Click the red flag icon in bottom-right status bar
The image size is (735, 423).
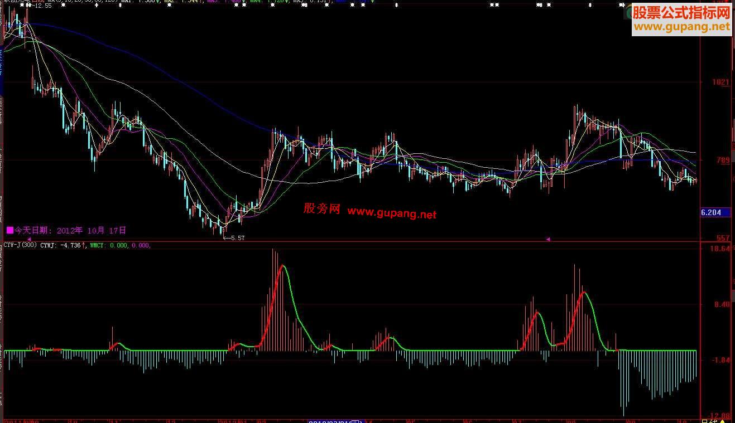click(x=722, y=420)
